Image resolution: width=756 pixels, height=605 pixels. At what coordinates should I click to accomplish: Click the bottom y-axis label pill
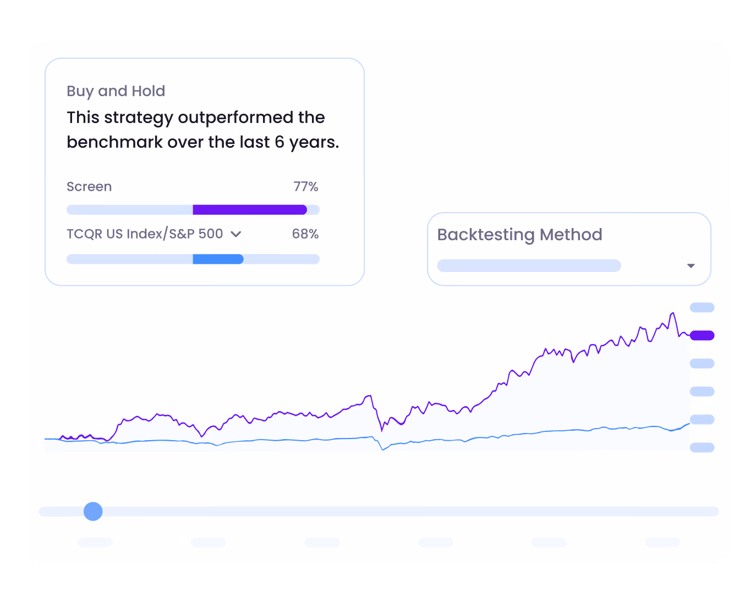point(702,447)
